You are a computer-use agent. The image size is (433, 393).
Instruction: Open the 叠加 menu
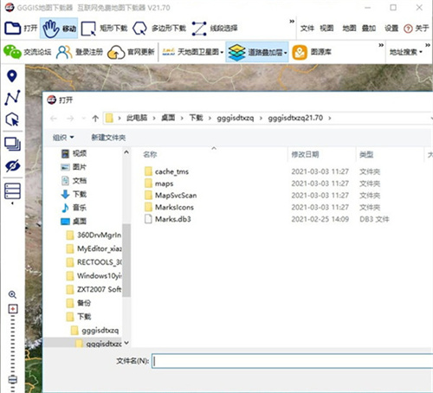[x=369, y=29]
